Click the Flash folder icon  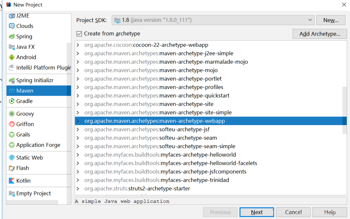click(x=12, y=168)
